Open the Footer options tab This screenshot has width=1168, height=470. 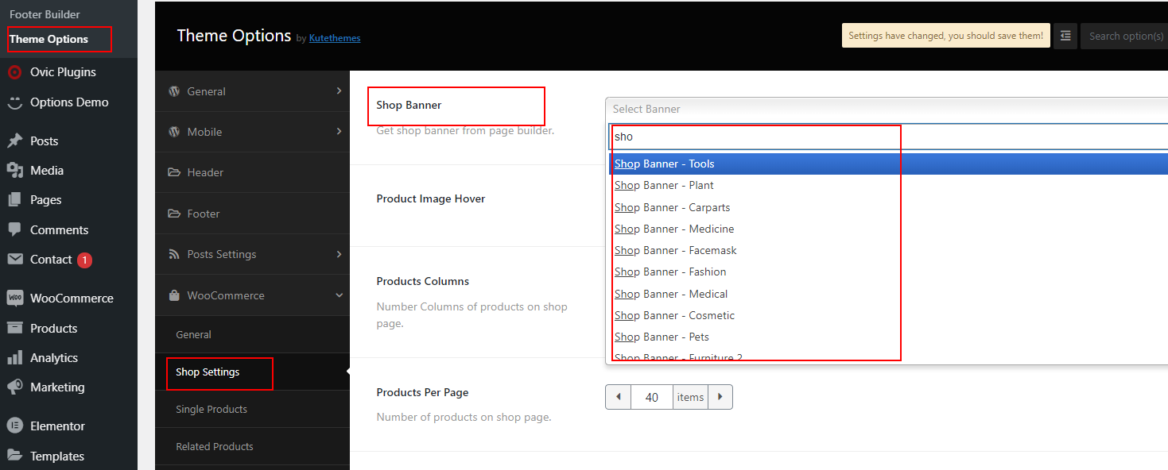click(x=252, y=214)
